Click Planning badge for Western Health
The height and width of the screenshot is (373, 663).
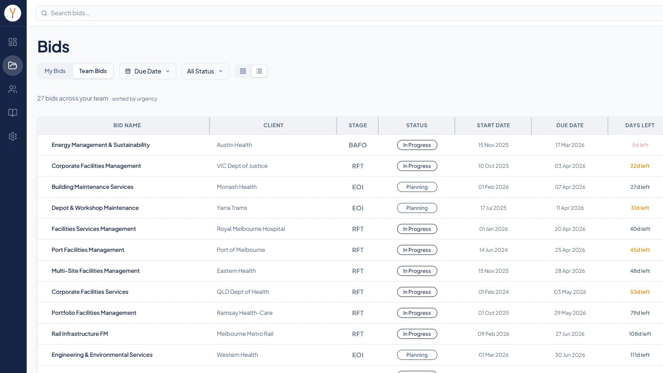pyautogui.click(x=417, y=355)
